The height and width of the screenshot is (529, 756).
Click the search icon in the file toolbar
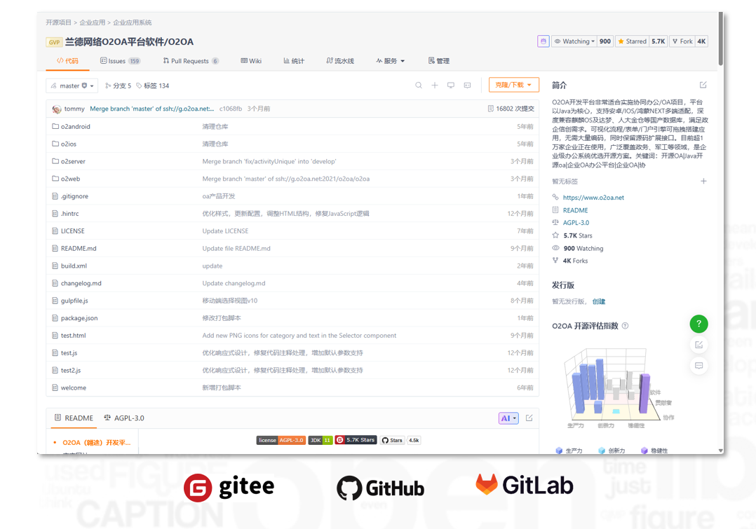[419, 85]
